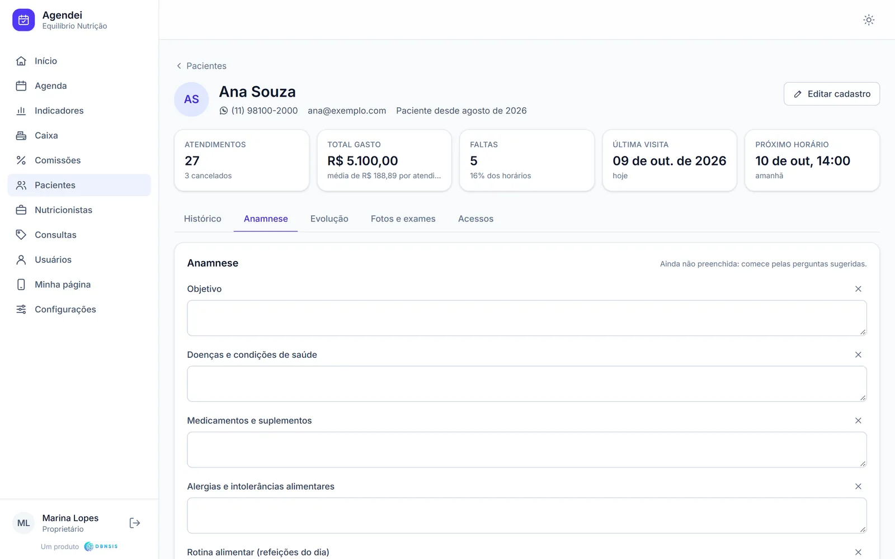This screenshot has height=559, width=895.
Task: Remove the Objetivo question
Action: point(858,289)
